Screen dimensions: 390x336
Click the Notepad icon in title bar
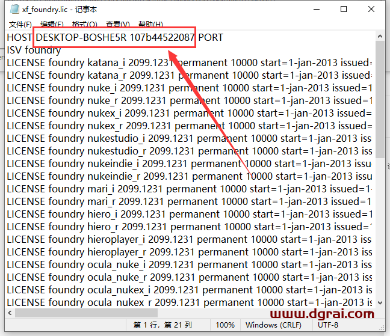point(14,9)
